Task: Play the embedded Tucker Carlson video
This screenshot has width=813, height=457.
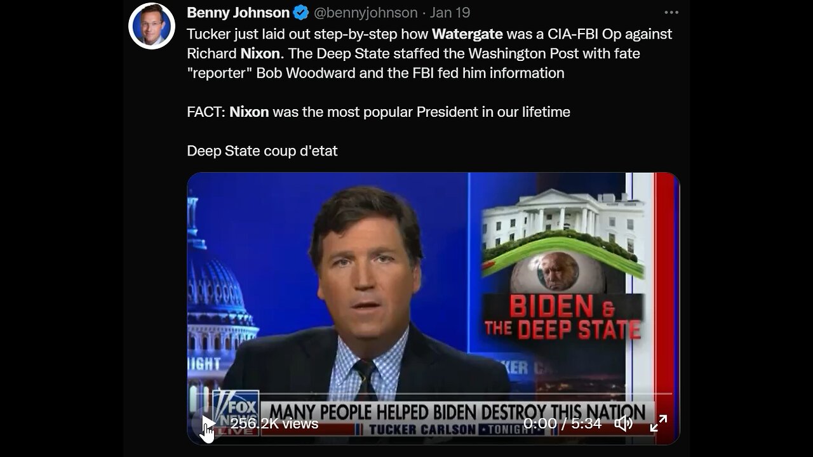Action: pyautogui.click(x=208, y=423)
